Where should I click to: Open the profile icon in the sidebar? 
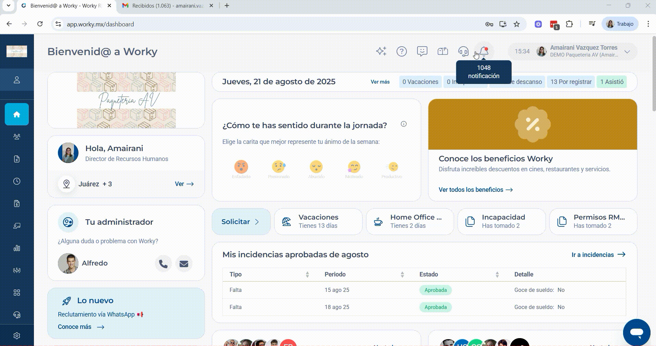(x=17, y=80)
